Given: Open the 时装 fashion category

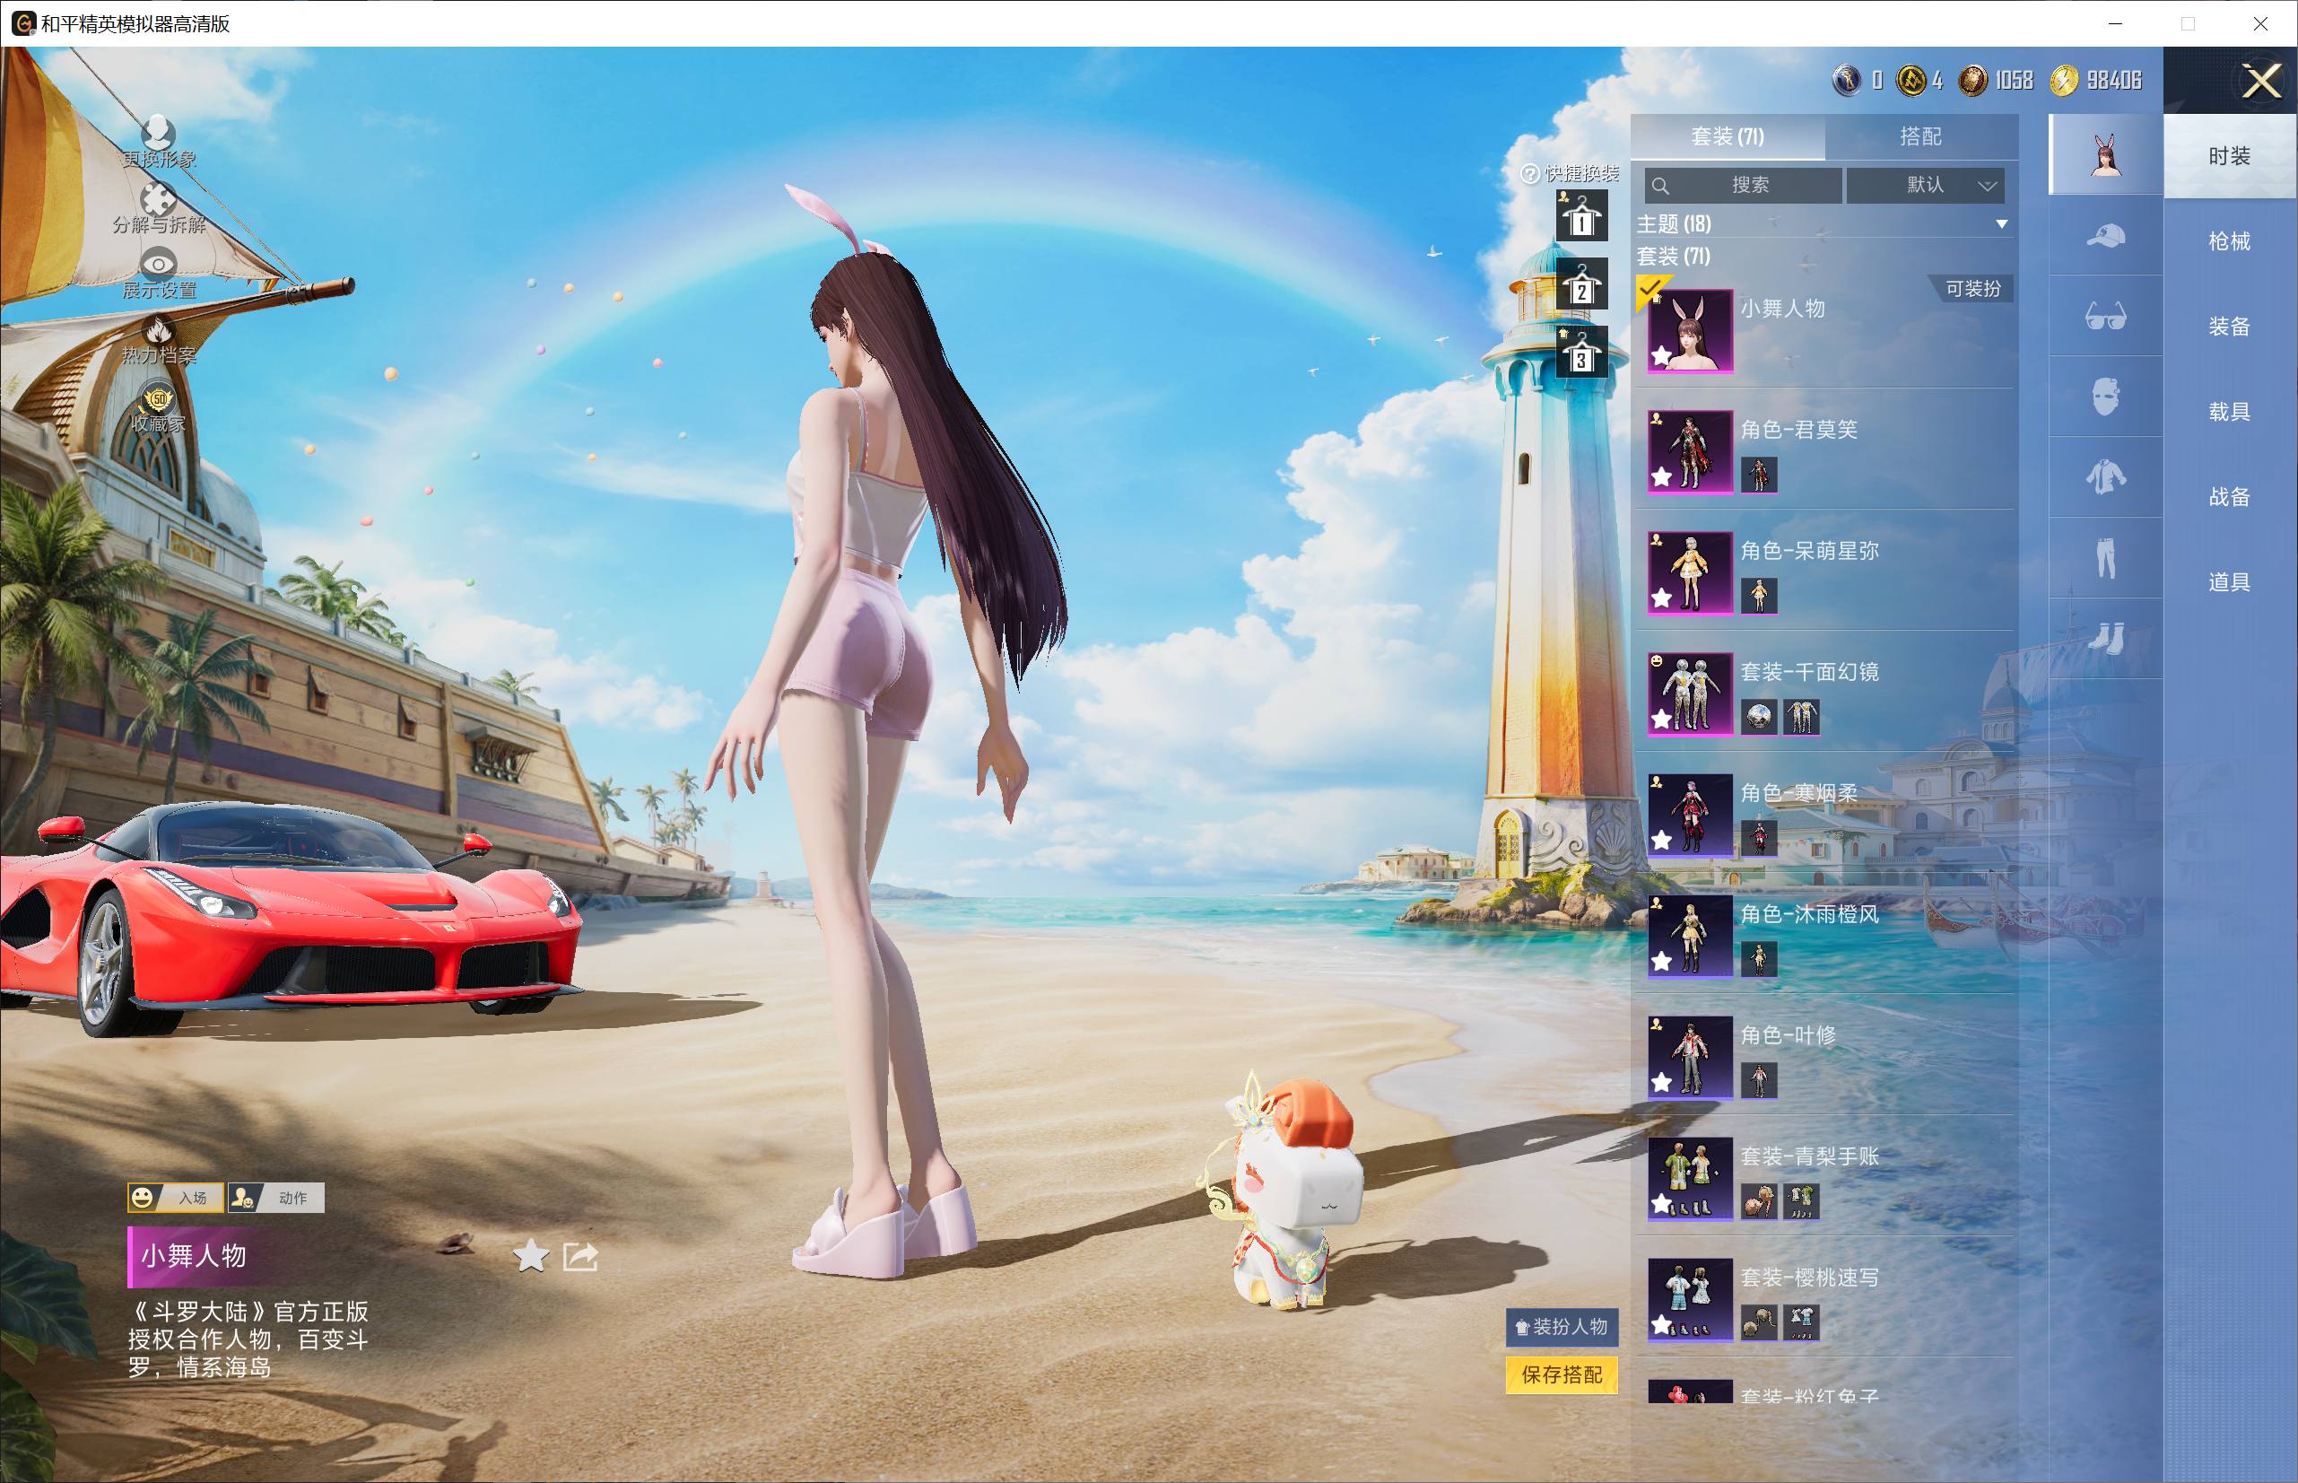Looking at the screenshot, I should tap(2230, 156).
